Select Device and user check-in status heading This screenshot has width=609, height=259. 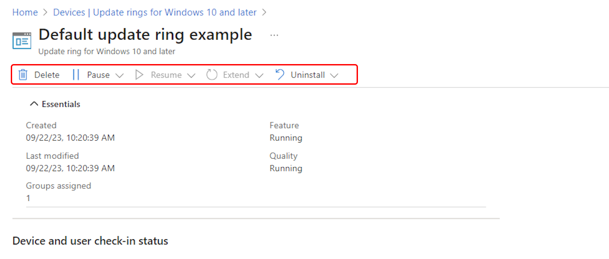pos(90,241)
